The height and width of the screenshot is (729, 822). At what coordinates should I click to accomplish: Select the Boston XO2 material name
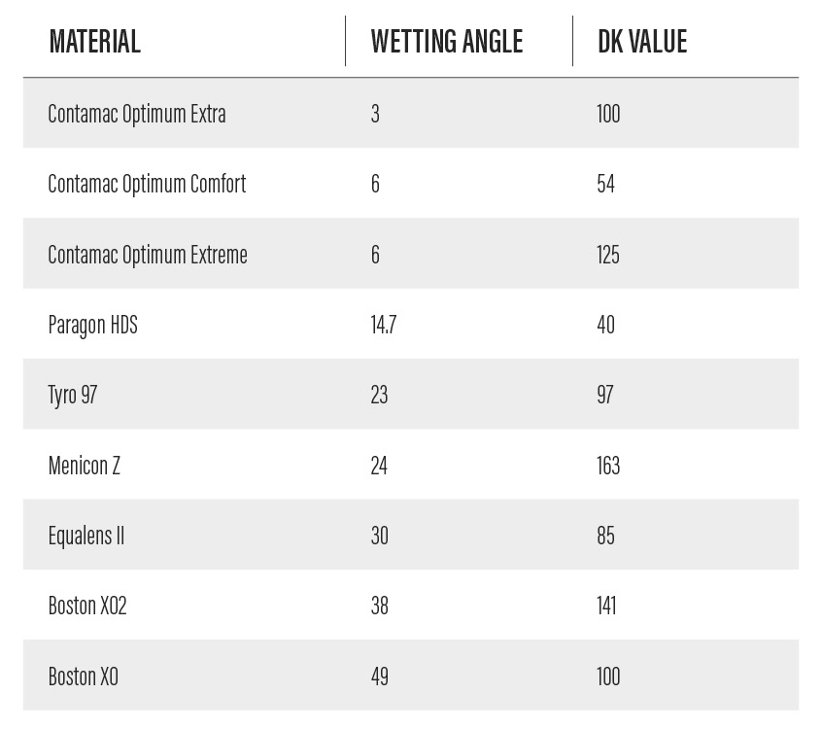tap(87, 606)
